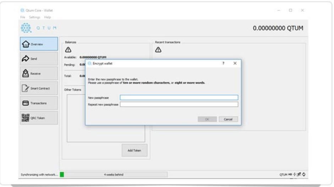Screen dimensions: 334x187
Task: Click the arrow icon beside Send
Action: pyautogui.click(x=25, y=58)
